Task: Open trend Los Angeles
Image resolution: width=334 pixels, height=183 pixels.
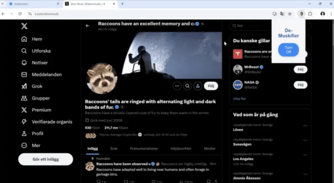Action: [x=243, y=159]
